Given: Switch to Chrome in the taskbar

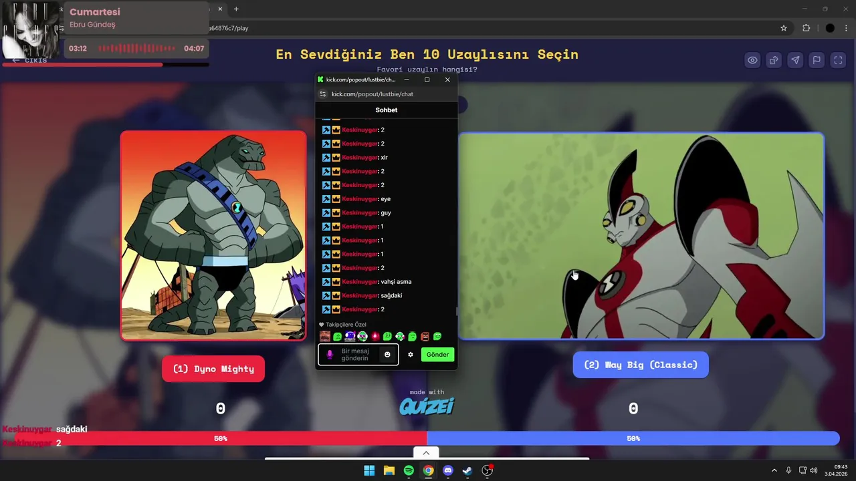Looking at the screenshot, I should pos(428,470).
